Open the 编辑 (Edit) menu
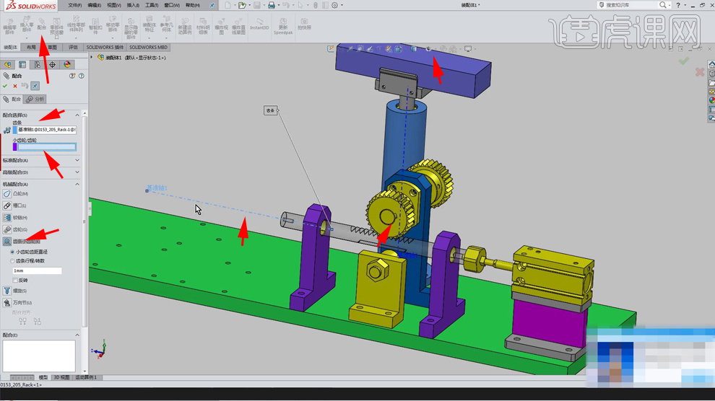 point(94,5)
